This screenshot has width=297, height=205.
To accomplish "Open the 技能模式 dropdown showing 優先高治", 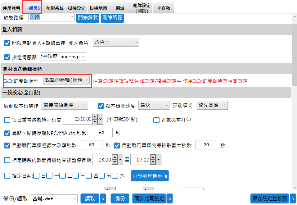I will [212, 105].
